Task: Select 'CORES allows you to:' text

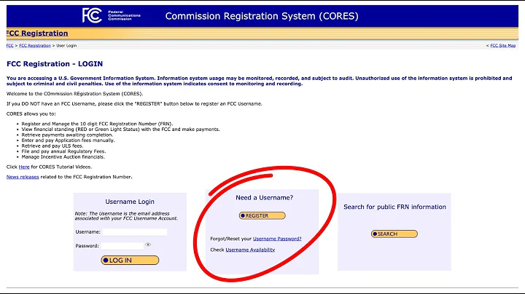Action: coord(31,114)
